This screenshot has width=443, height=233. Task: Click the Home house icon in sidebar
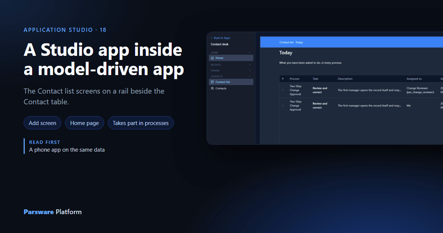point(212,58)
